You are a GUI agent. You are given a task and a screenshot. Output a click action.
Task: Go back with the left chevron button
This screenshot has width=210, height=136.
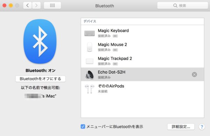tap(27, 6)
